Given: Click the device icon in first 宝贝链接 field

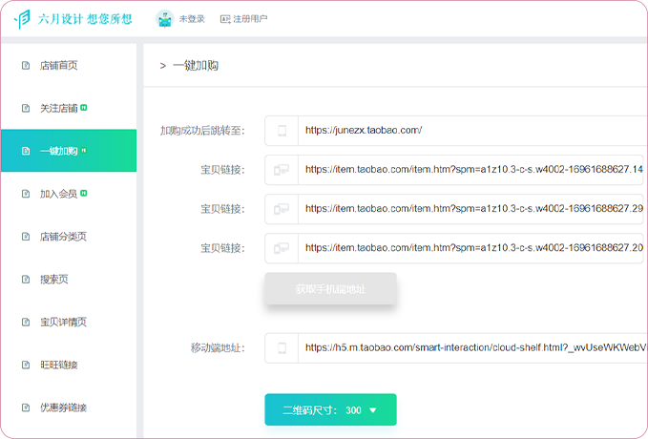Looking at the screenshot, I should 282,170.
